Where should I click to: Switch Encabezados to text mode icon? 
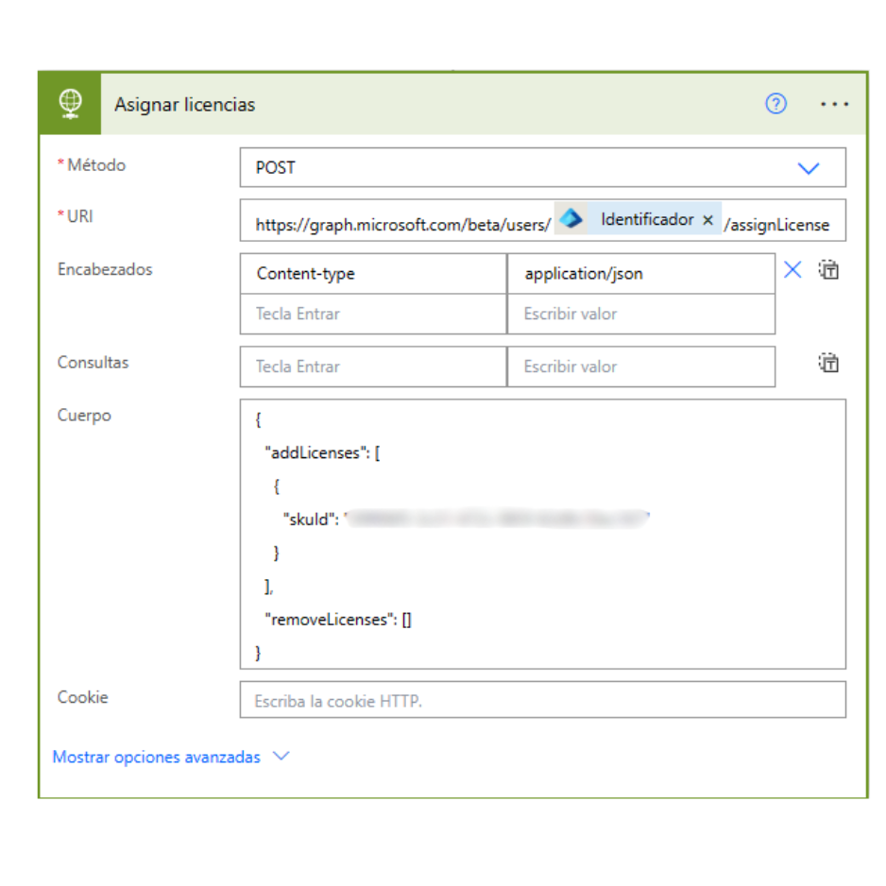(828, 270)
